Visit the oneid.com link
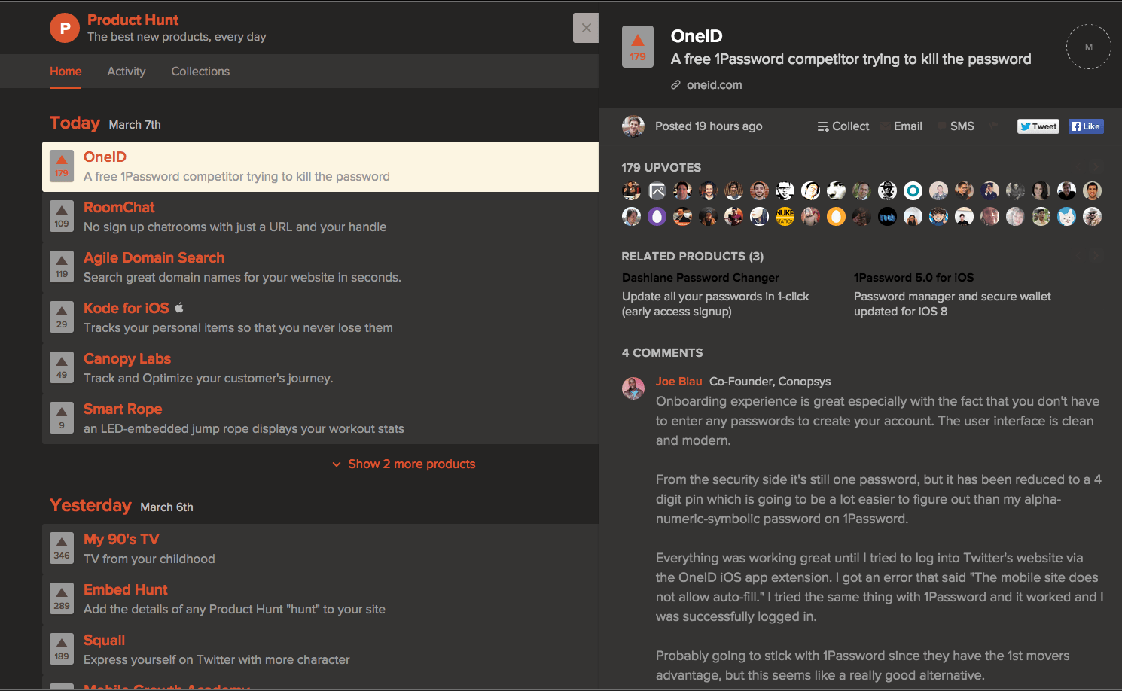Viewport: 1122px width, 691px height. click(713, 84)
